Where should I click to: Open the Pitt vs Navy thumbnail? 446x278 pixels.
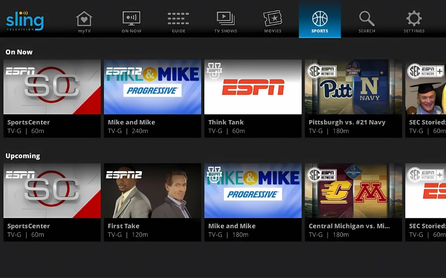click(353, 87)
